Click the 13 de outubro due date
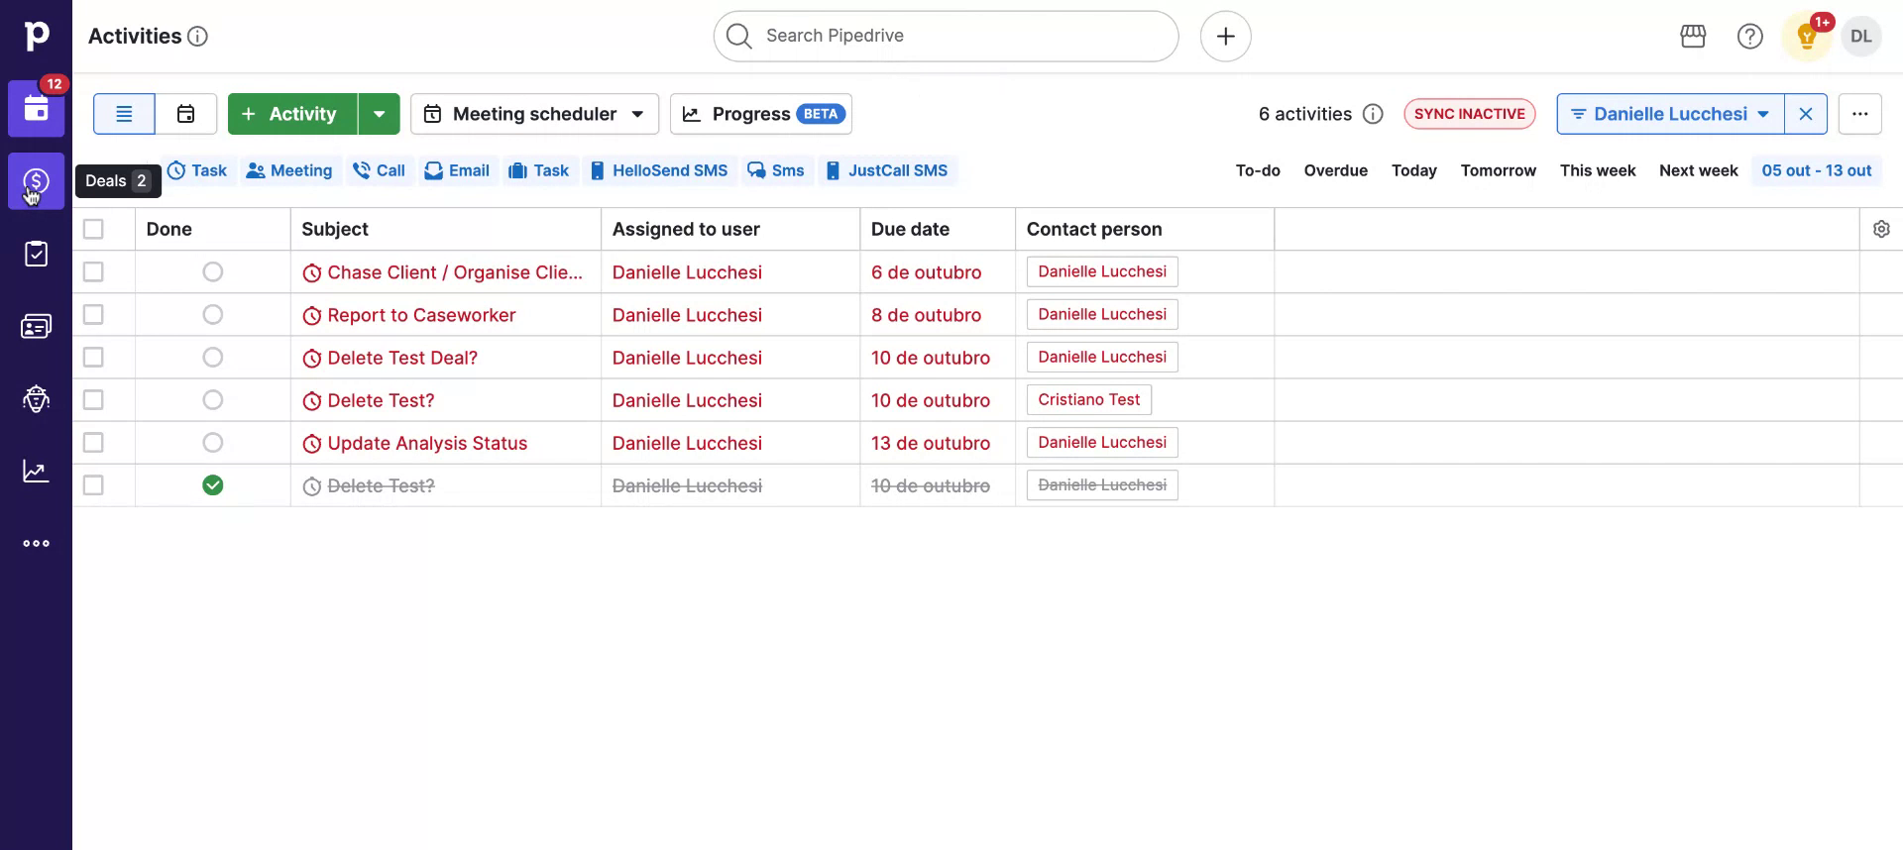1903x850 pixels. point(931,443)
